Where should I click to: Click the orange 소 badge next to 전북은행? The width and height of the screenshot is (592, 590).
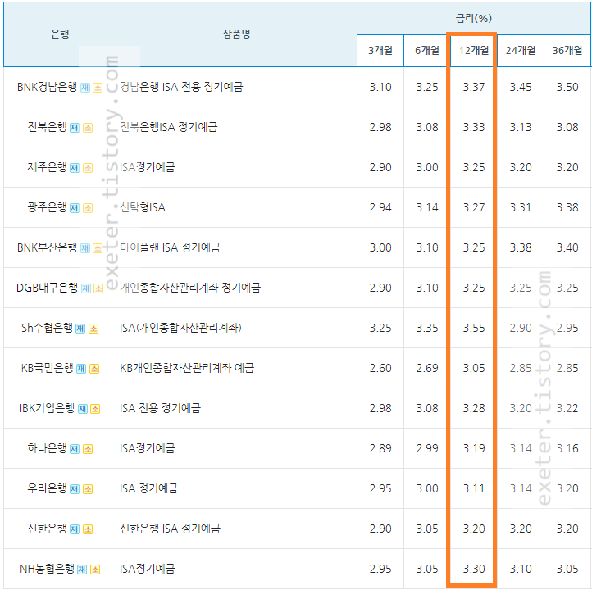(x=88, y=128)
